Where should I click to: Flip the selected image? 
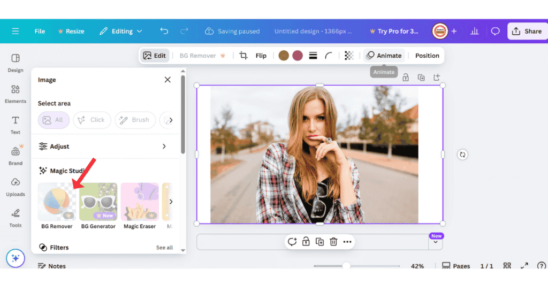click(x=261, y=55)
